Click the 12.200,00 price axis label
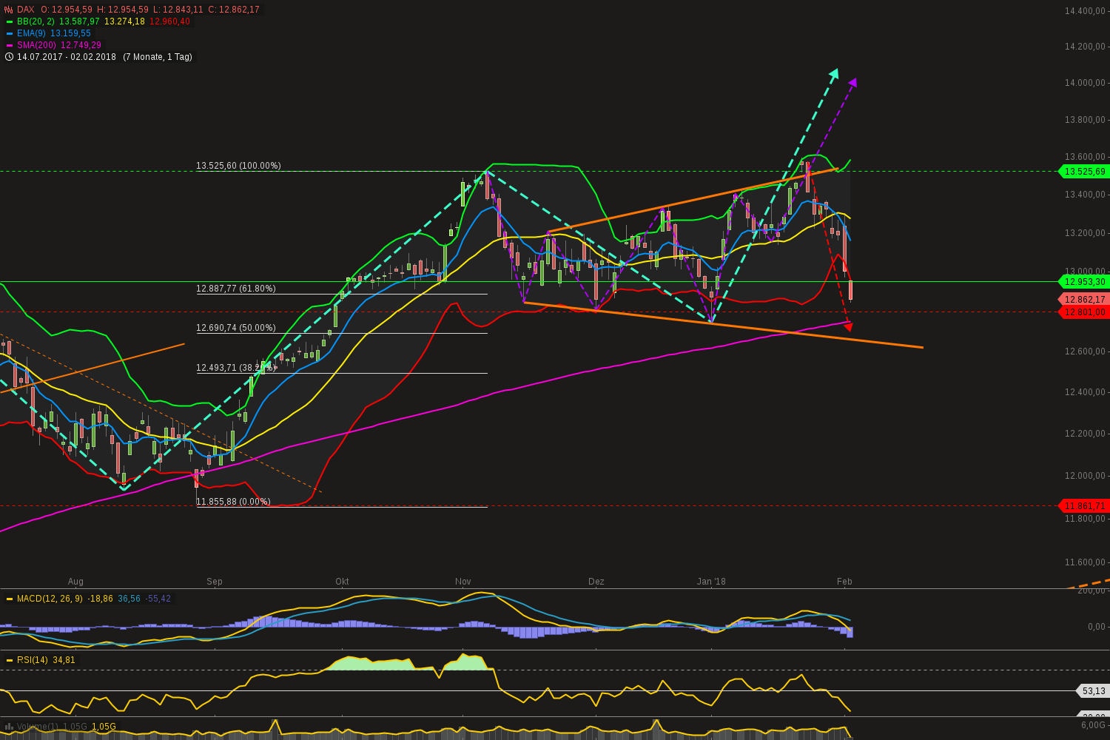Screen dimensions: 1110x740 (x=1085, y=434)
